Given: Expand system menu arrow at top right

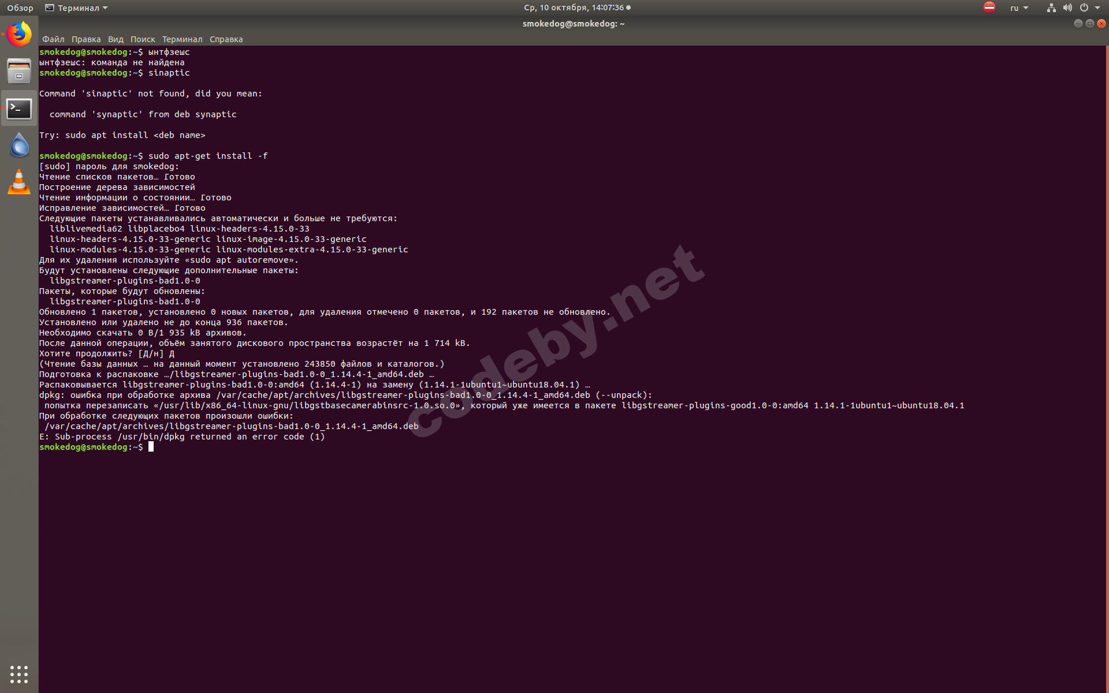Looking at the screenshot, I should coord(1097,8).
